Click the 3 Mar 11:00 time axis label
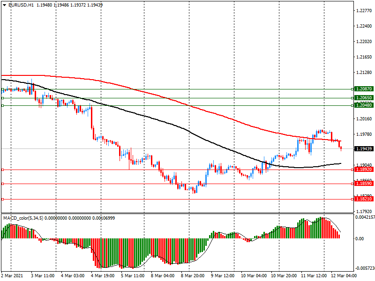This screenshot has height=281, width=375. click(43, 276)
